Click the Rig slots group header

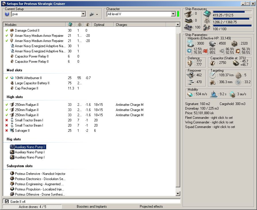tap(14, 139)
